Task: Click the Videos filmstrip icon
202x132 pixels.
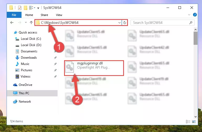Action: 17,76
